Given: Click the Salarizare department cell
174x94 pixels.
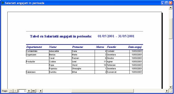Looking at the screenshot, I should [37, 72].
